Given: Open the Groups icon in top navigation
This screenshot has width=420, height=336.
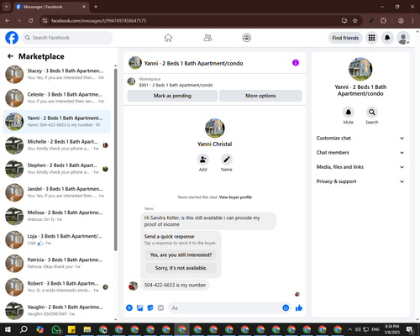Looking at the screenshot, I should click(x=247, y=38).
